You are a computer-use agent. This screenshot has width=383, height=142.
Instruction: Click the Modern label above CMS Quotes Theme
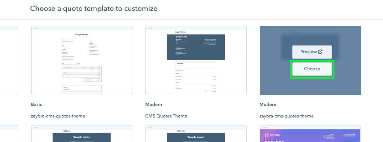coord(154,105)
